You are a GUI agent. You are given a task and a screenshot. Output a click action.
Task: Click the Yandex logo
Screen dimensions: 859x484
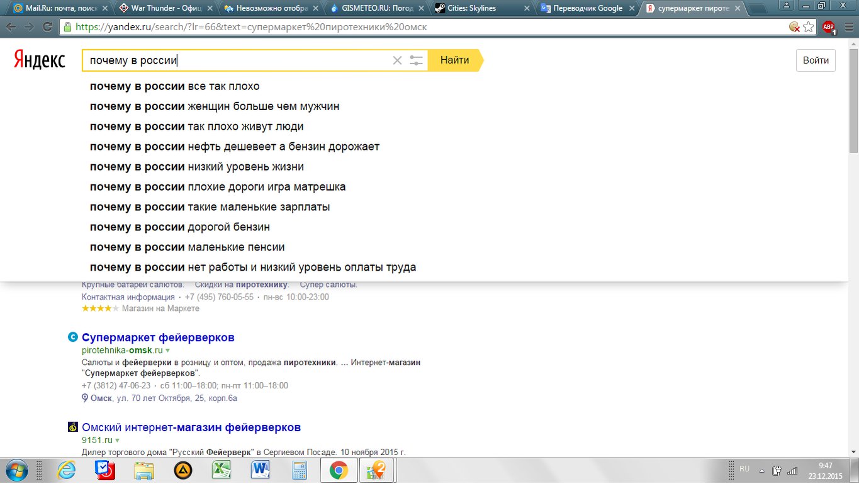(x=40, y=60)
